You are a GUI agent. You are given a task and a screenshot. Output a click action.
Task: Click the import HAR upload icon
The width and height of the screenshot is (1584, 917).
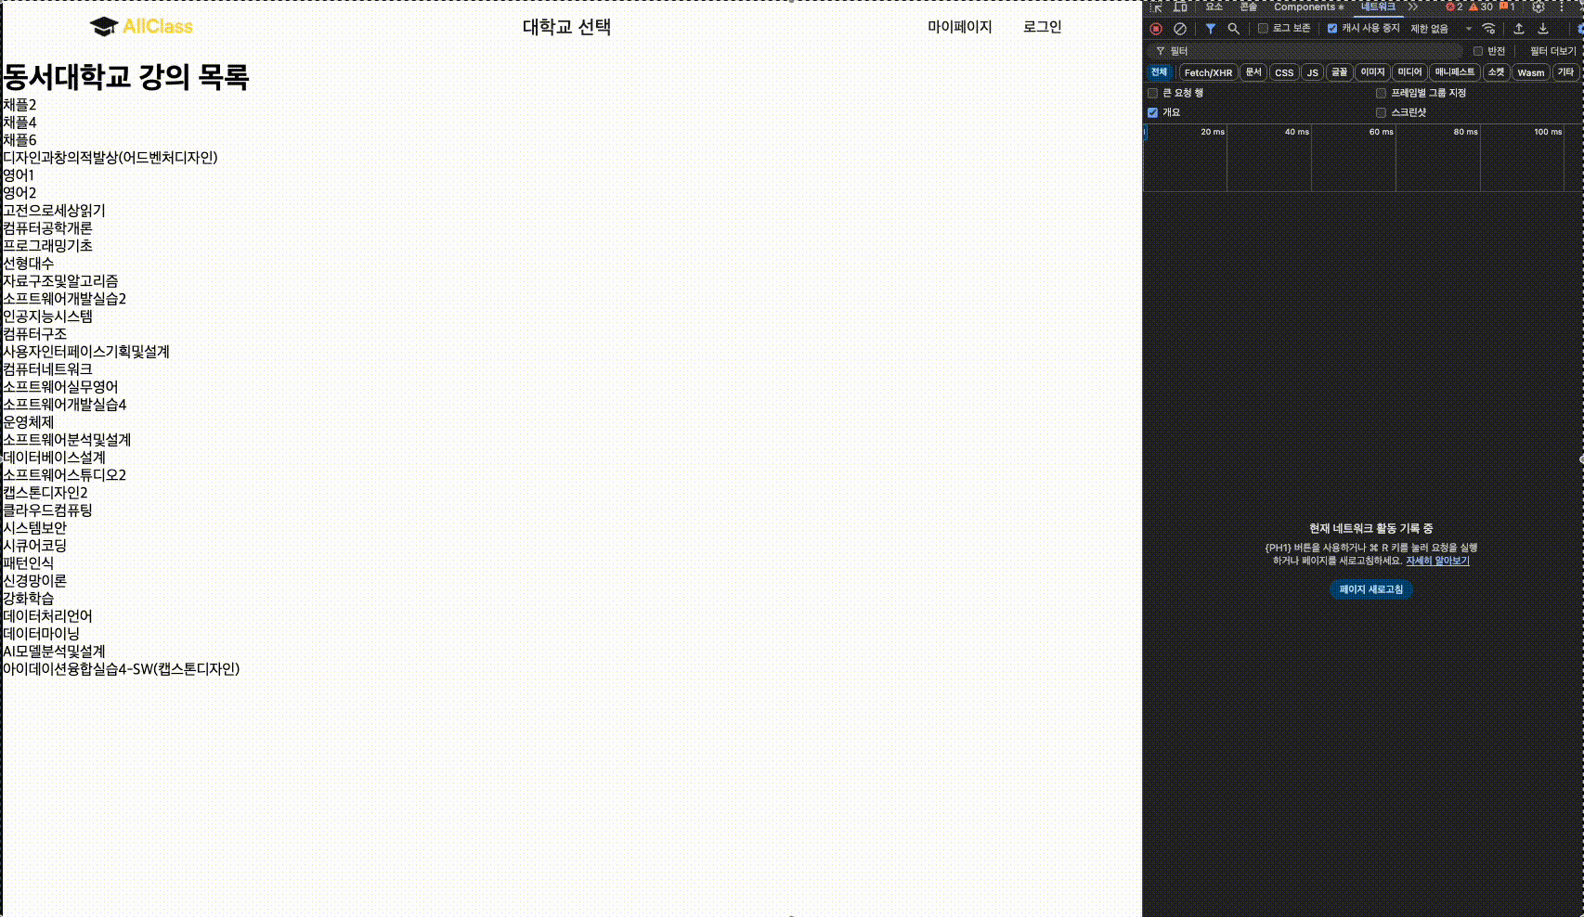click(1519, 29)
